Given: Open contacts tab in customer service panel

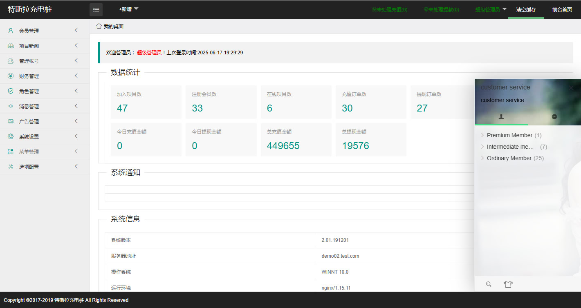Looking at the screenshot, I should (x=501, y=117).
